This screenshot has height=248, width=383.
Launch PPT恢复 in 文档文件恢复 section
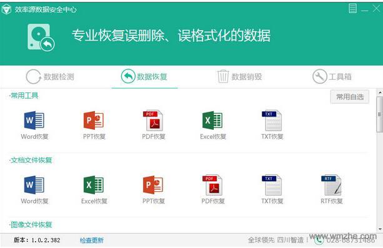tap(154, 190)
